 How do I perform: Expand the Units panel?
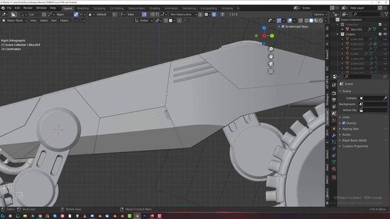click(346, 117)
